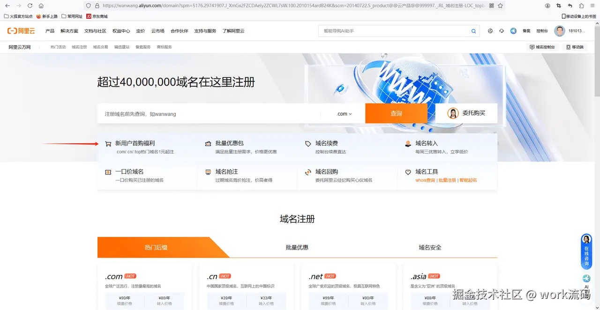Click the 域名抢注 icon

pyautogui.click(x=208, y=172)
